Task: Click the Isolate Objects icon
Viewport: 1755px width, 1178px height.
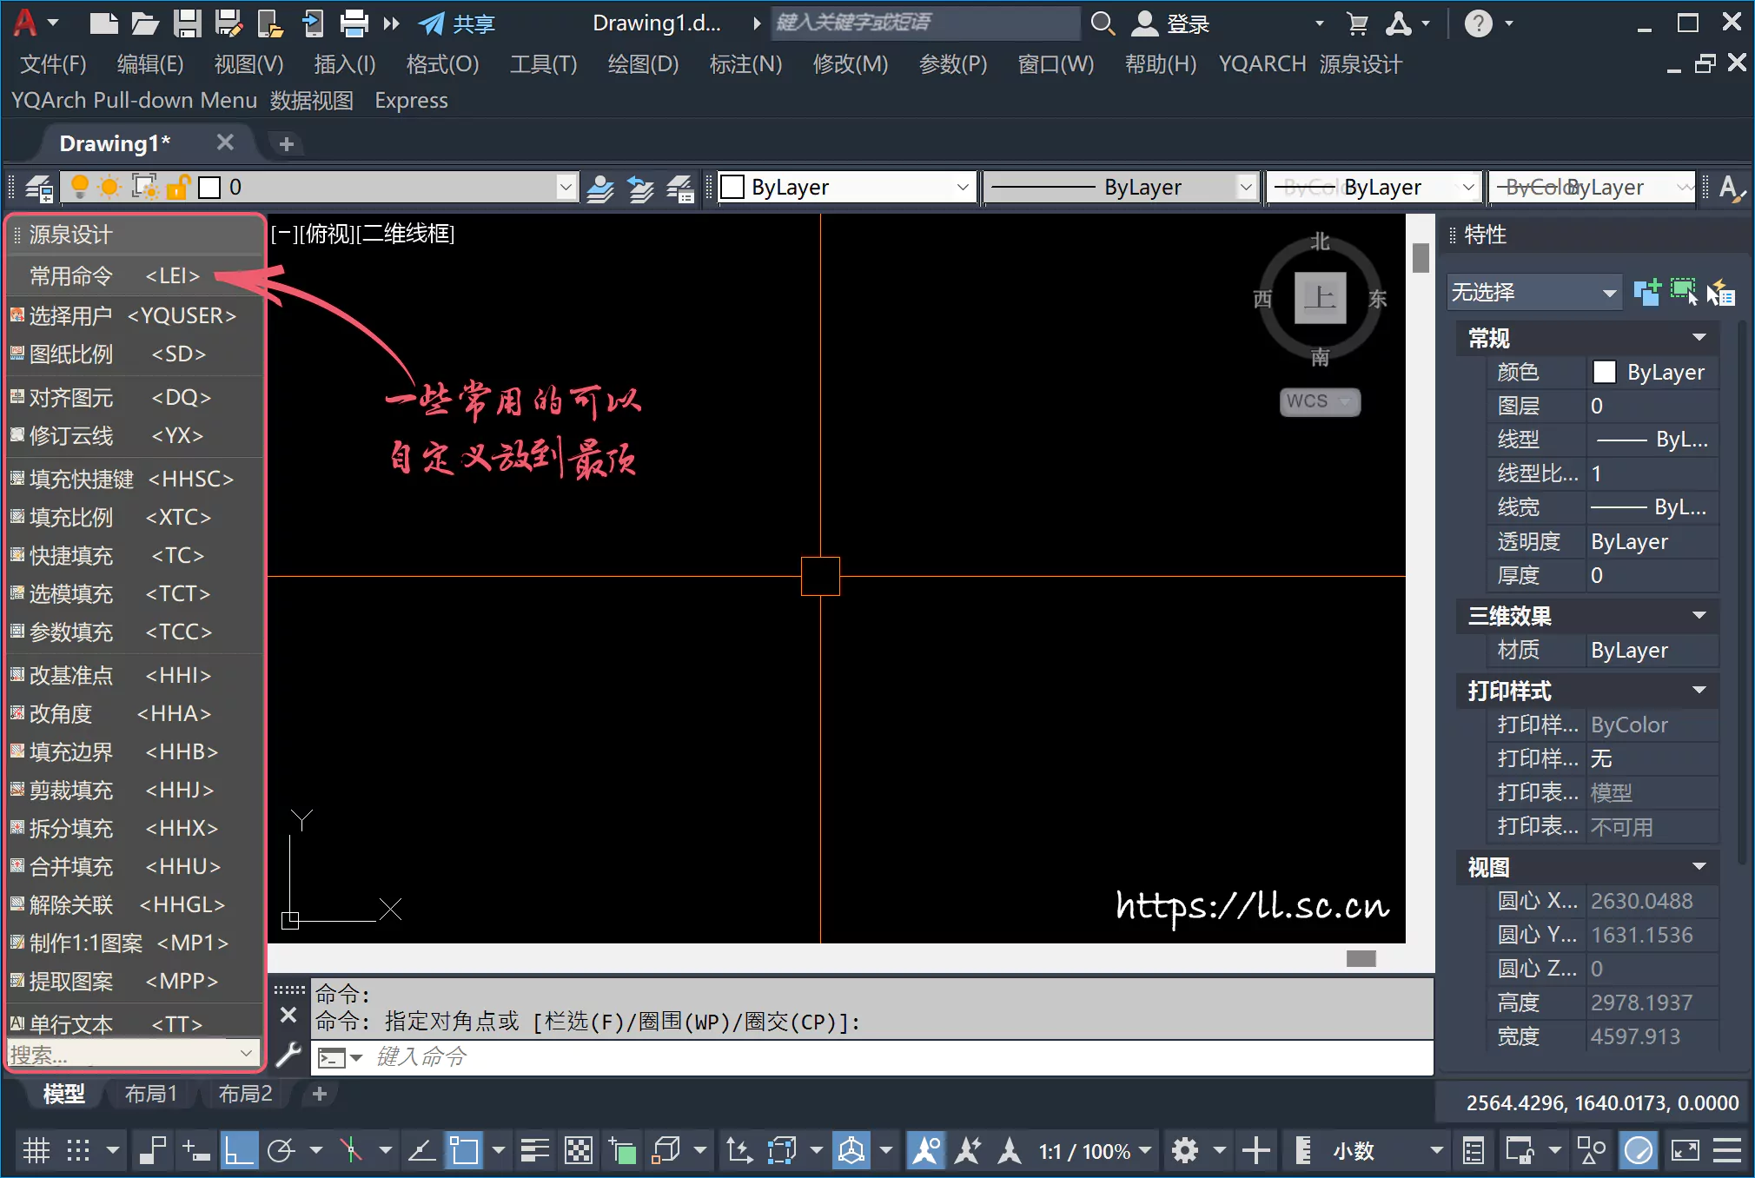Action: [1592, 1151]
